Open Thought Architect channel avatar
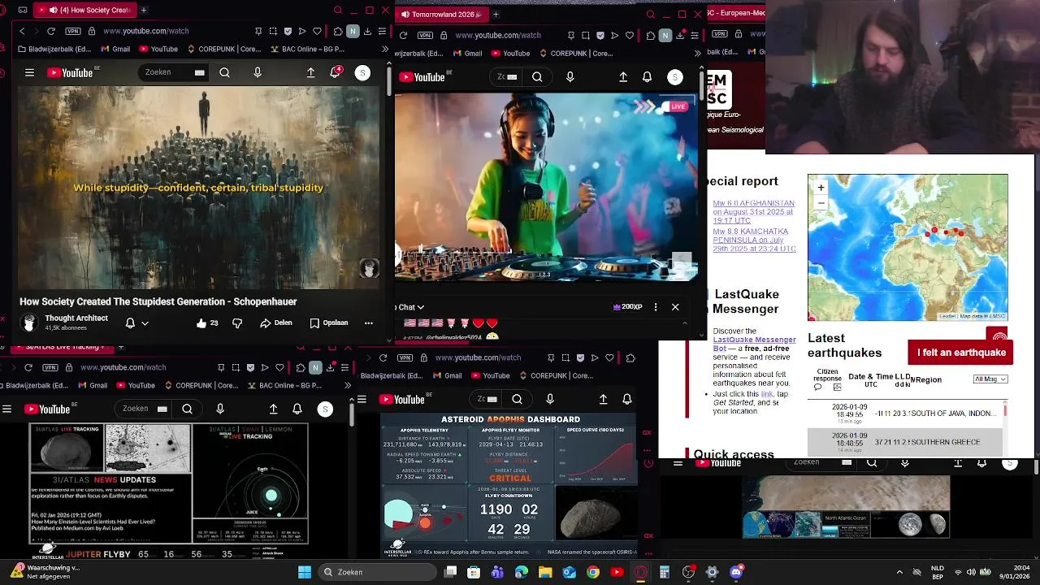 pos(29,323)
